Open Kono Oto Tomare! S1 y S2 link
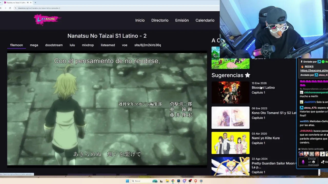 tap(274, 113)
